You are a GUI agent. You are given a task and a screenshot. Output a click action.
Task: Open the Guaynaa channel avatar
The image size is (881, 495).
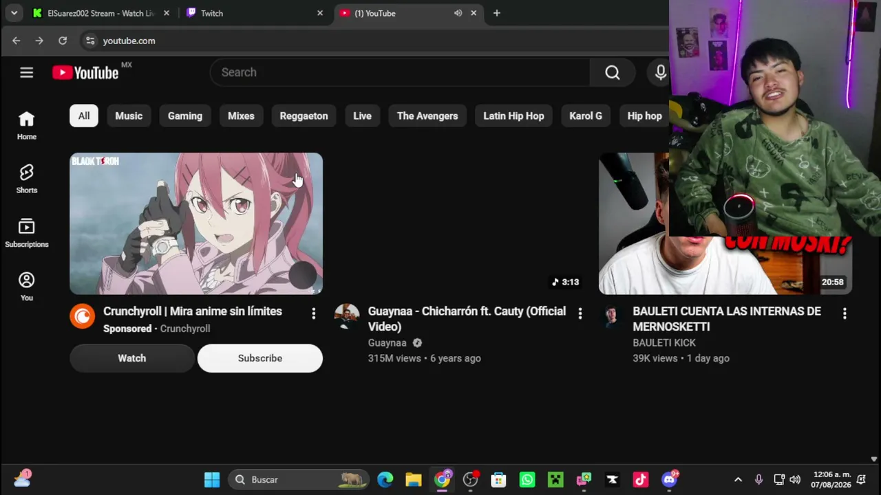coord(347,316)
